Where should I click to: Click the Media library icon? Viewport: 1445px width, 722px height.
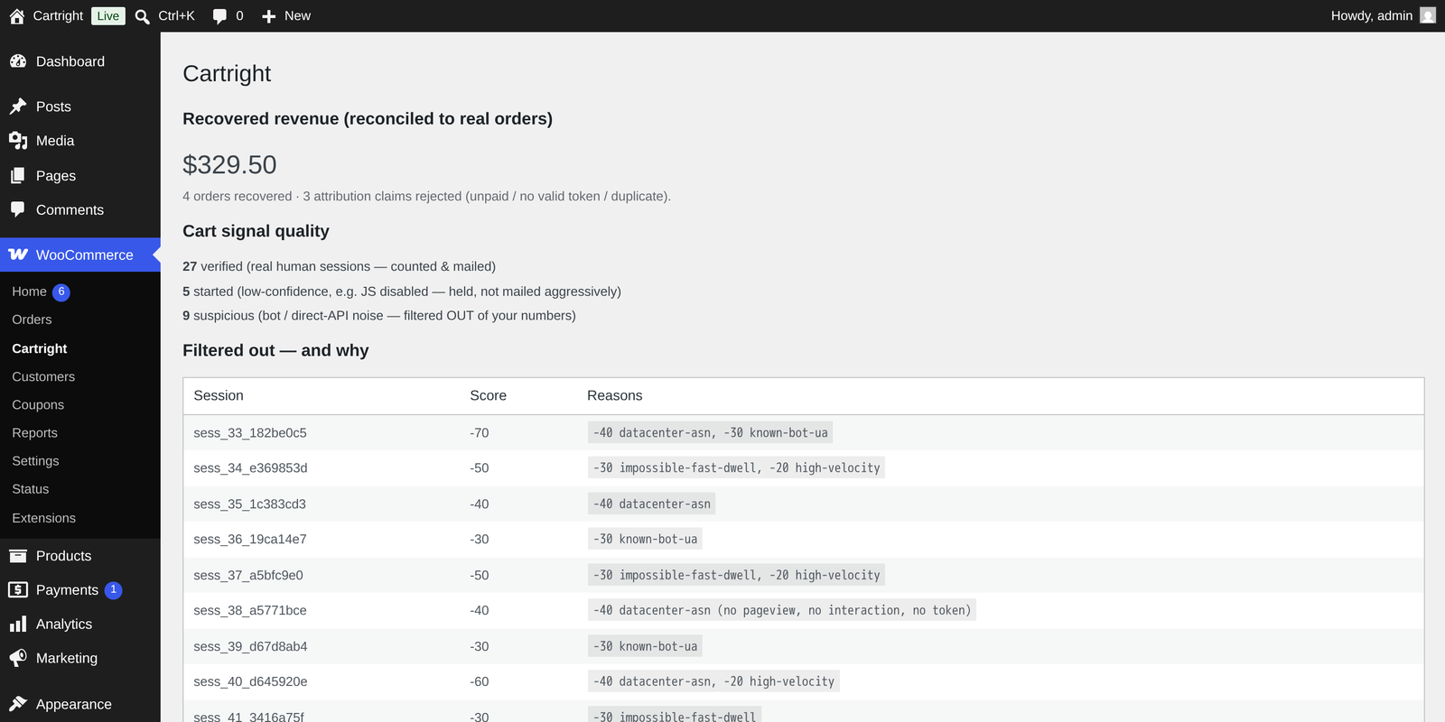18,141
